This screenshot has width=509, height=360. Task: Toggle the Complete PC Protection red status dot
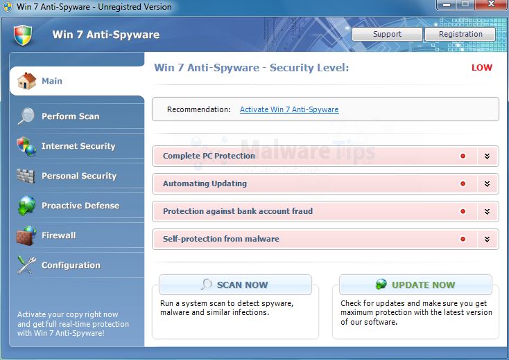[463, 156]
